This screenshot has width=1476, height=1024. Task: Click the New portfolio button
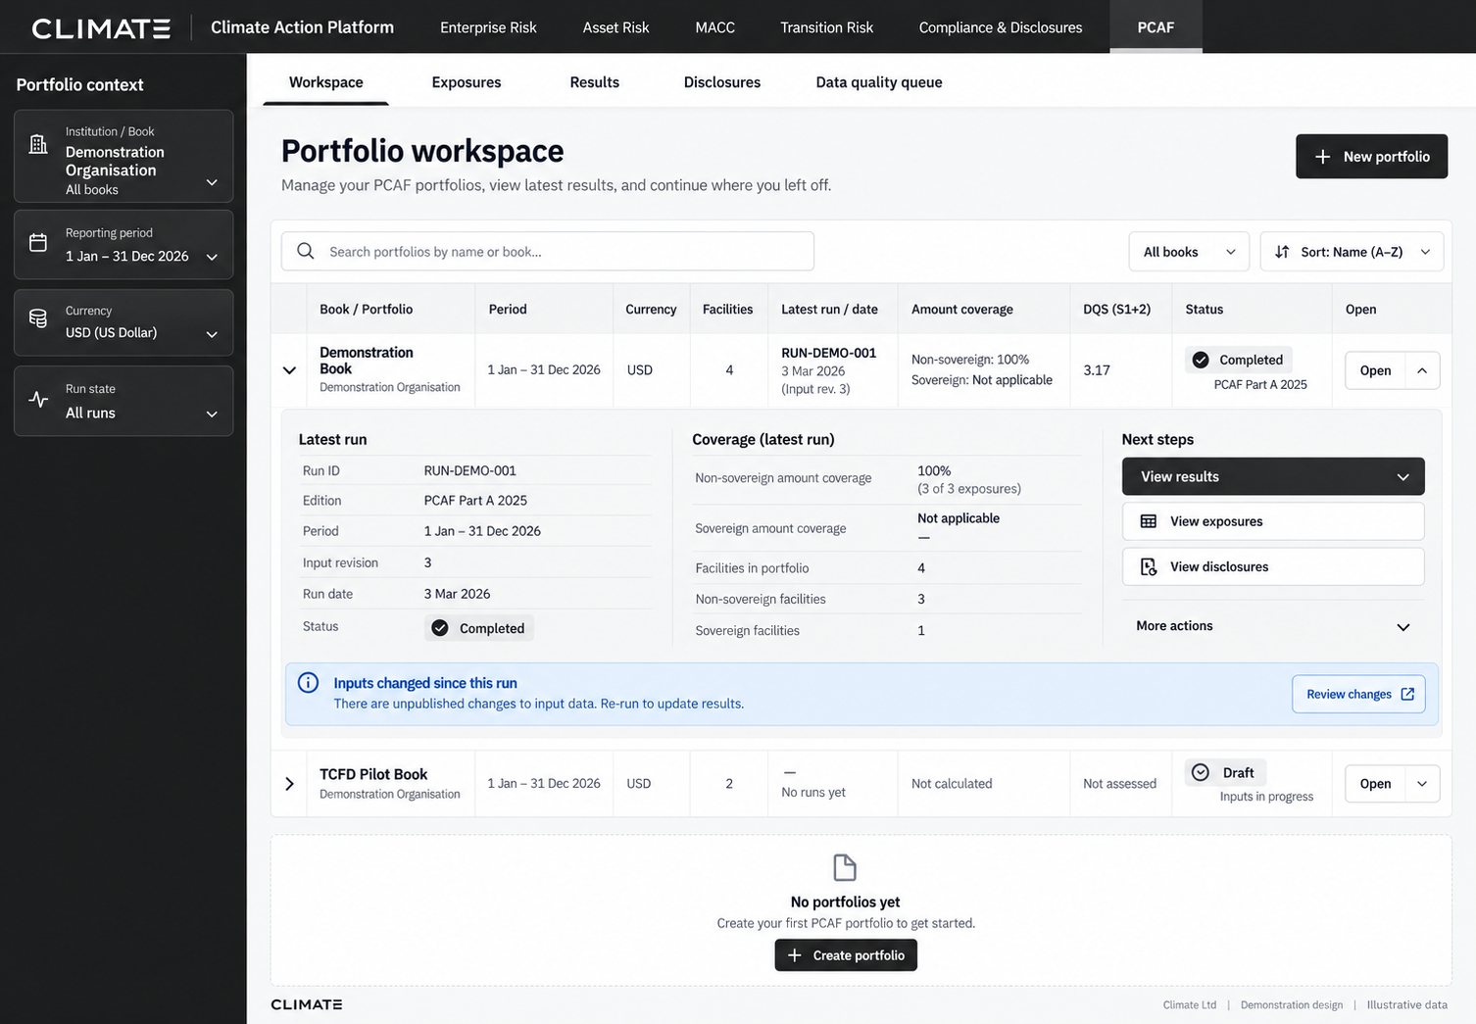tap(1371, 157)
